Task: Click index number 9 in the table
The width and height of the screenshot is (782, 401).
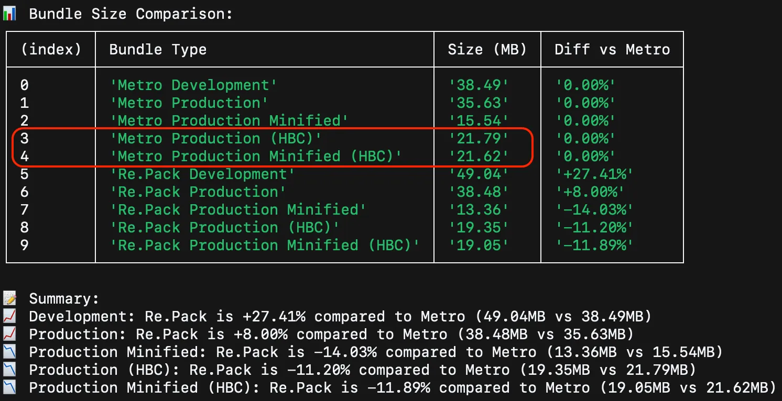Action: point(25,245)
